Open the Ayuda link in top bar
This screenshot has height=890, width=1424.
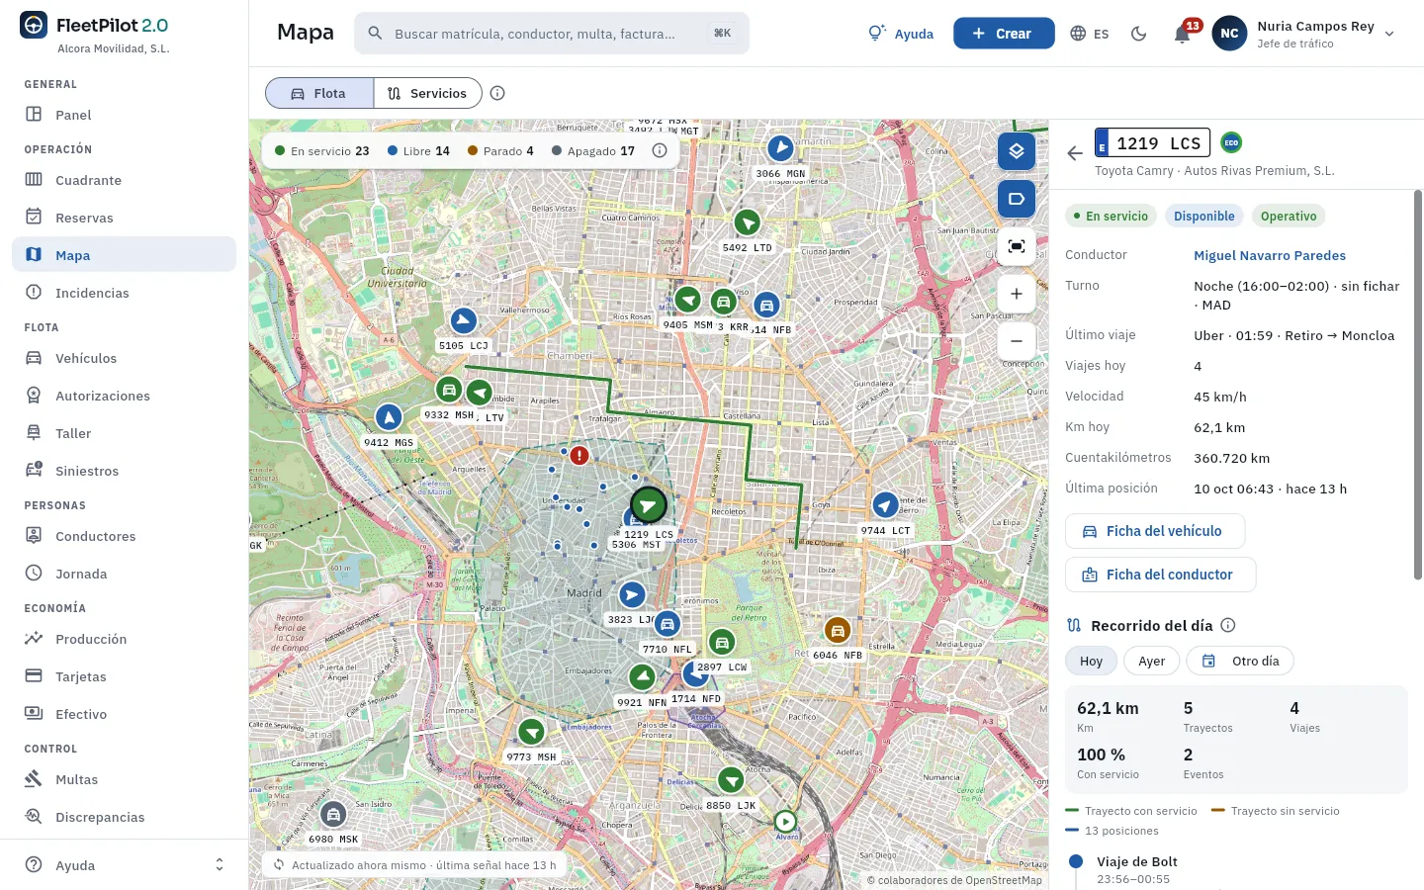pos(901,34)
